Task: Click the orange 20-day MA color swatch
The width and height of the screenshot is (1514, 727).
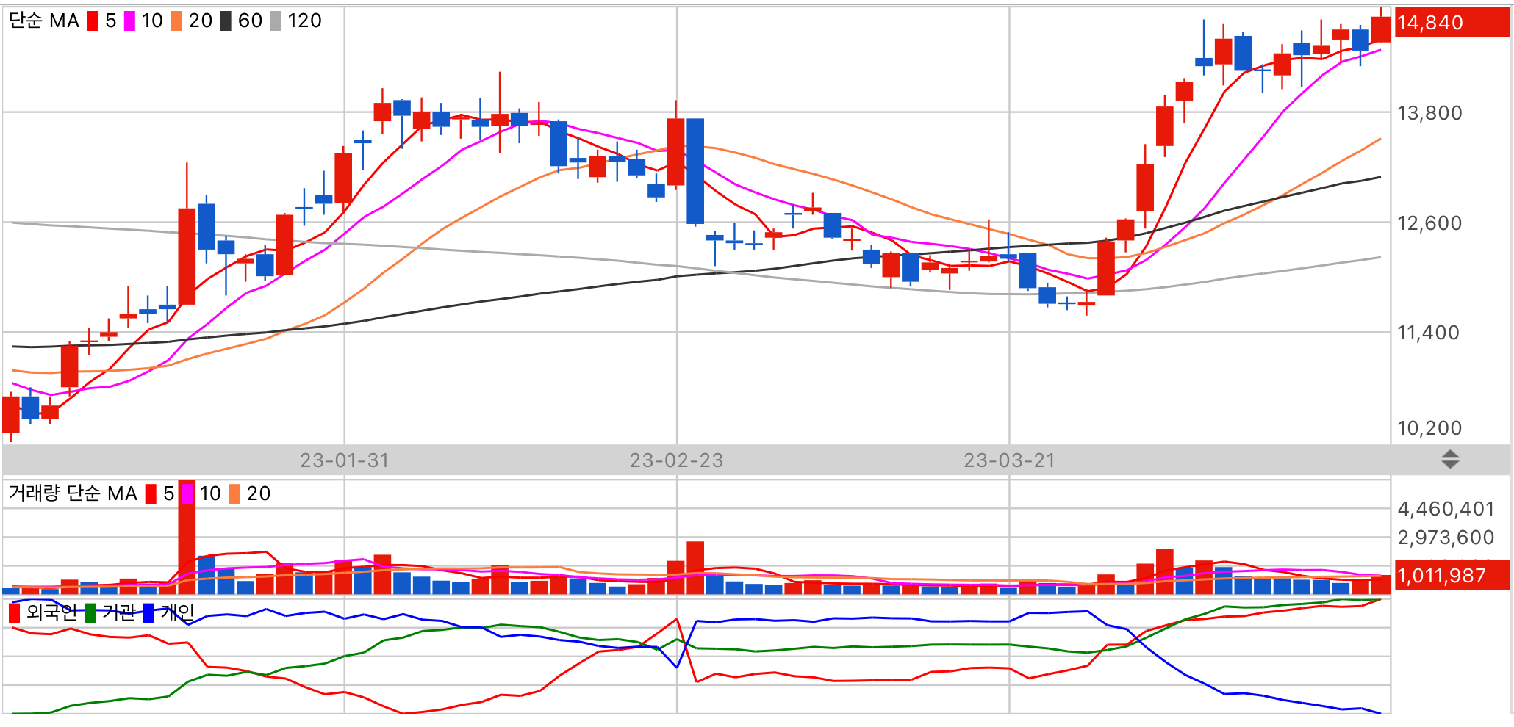Action: coord(176,21)
